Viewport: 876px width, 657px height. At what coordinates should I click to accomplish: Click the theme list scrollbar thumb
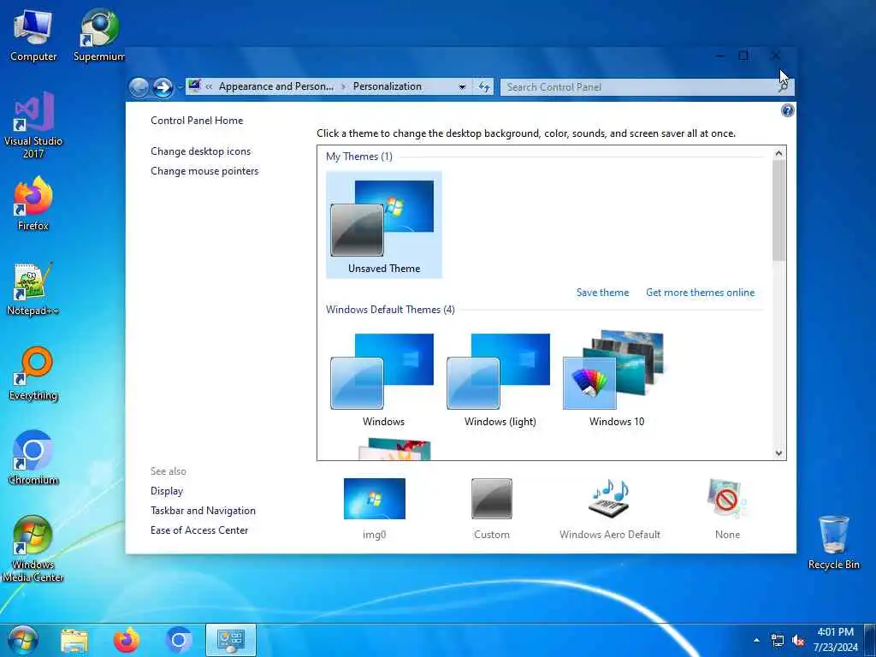point(778,210)
